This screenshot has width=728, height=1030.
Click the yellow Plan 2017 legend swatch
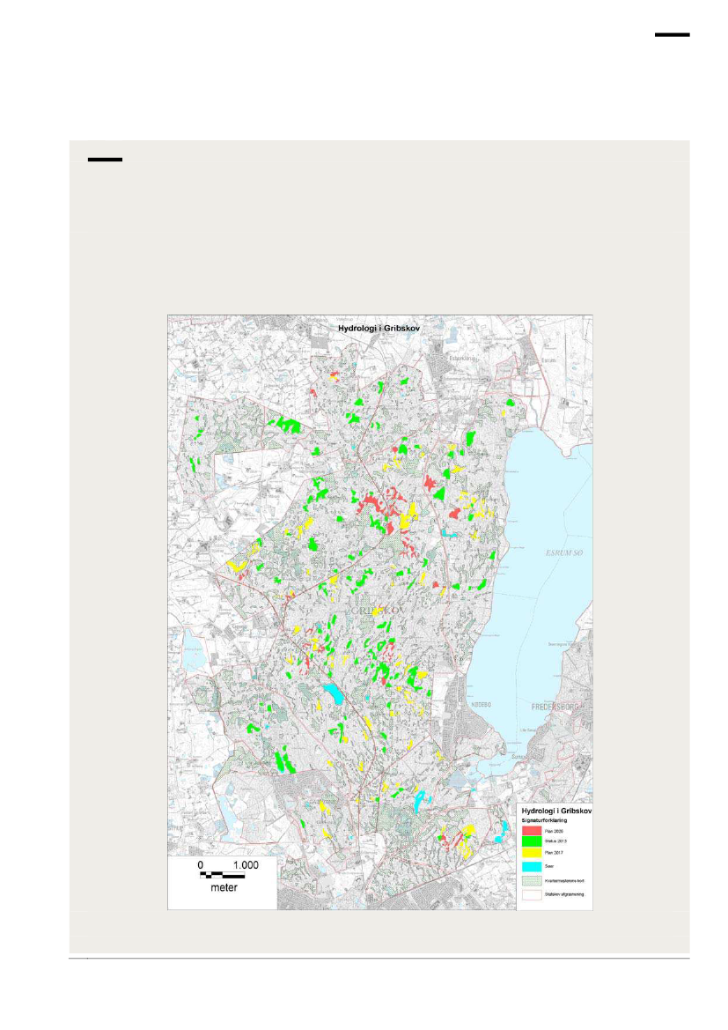click(531, 853)
